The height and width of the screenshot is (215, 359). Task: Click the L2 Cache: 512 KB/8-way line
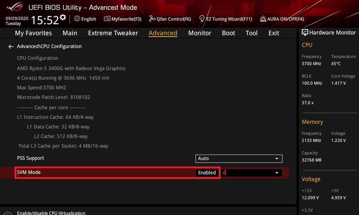coord(61,136)
